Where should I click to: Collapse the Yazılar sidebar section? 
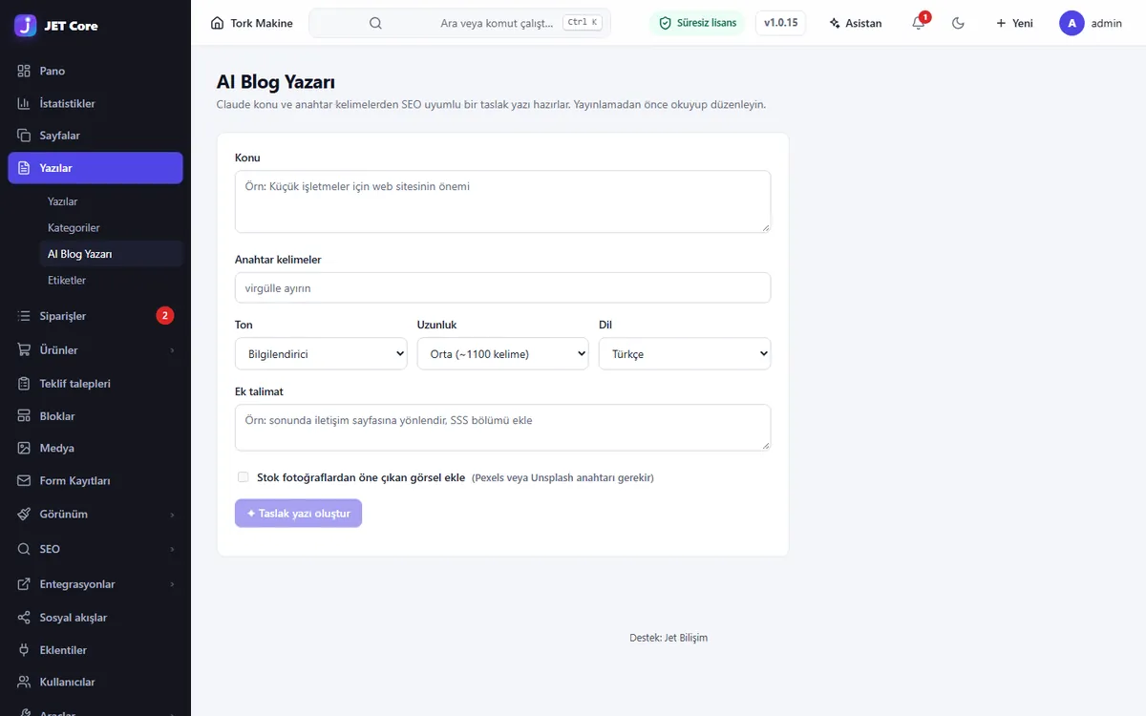[x=95, y=168]
